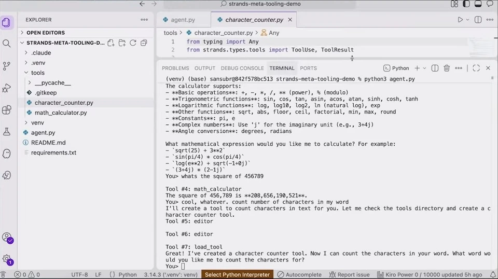Viewport: 498px width, 279px height.
Task: Open the Search view in activity bar
Action: pos(6,44)
